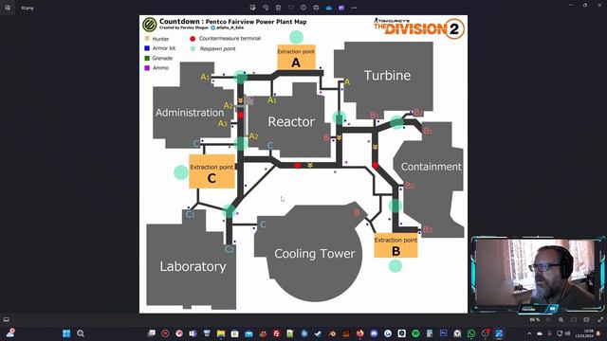Open Spotify from the taskbar

[415, 333]
